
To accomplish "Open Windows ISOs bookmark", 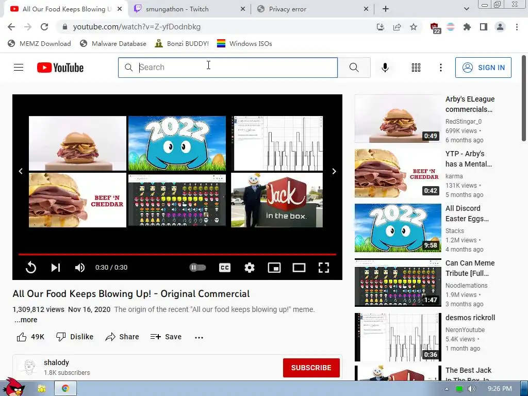I will [244, 43].
